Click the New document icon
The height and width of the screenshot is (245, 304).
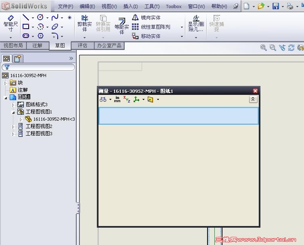[246, 6]
